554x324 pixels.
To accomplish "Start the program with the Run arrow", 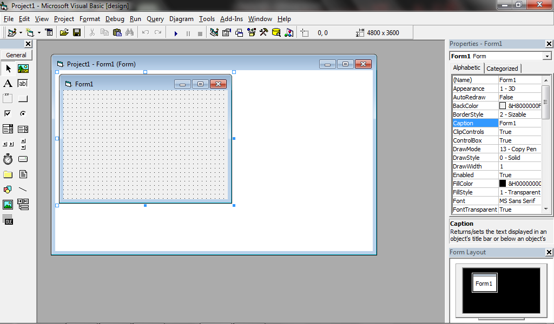I will 176,33.
